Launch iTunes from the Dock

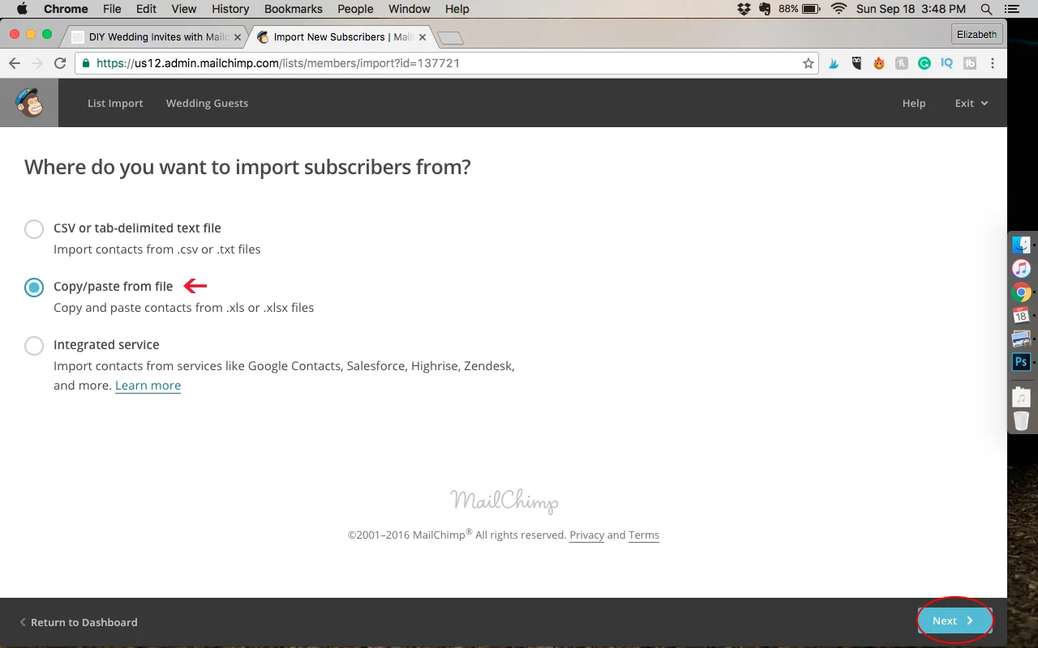point(1021,268)
